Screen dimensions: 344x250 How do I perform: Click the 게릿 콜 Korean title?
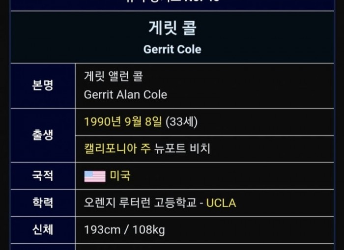coord(172,28)
